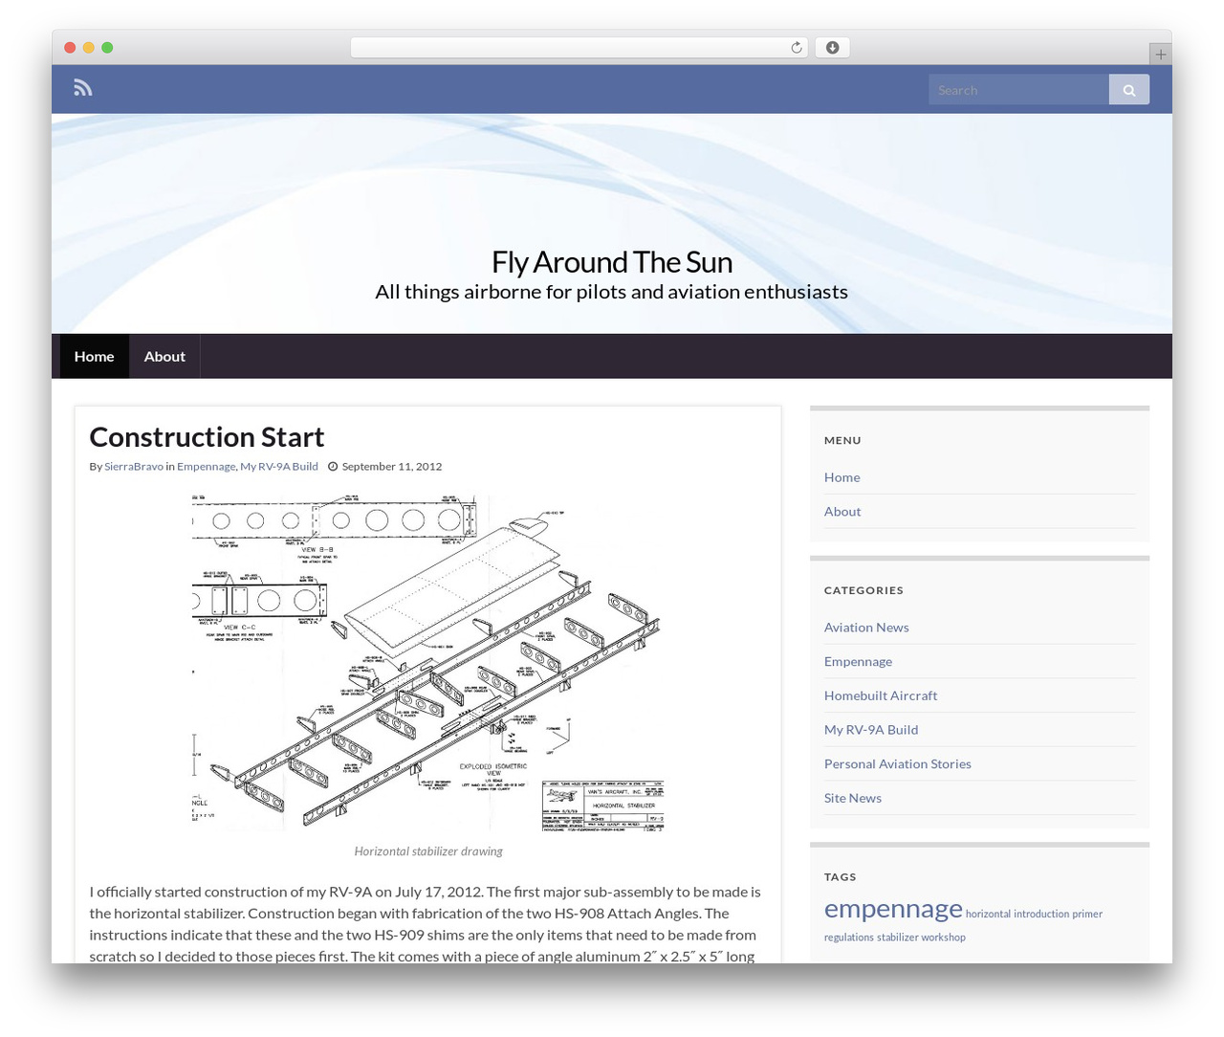Open Empennage category in sidebar
The height and width of the screenshot is (1037, 1224).
click(858, 662)
